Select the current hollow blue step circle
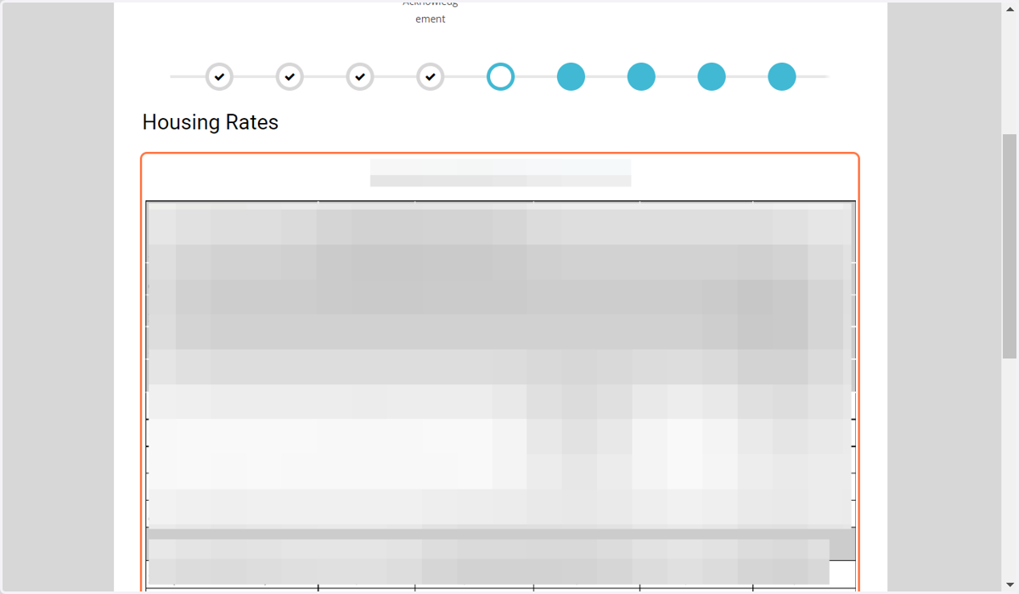This screenshot has width=1019, height=594. coord(501,76)
